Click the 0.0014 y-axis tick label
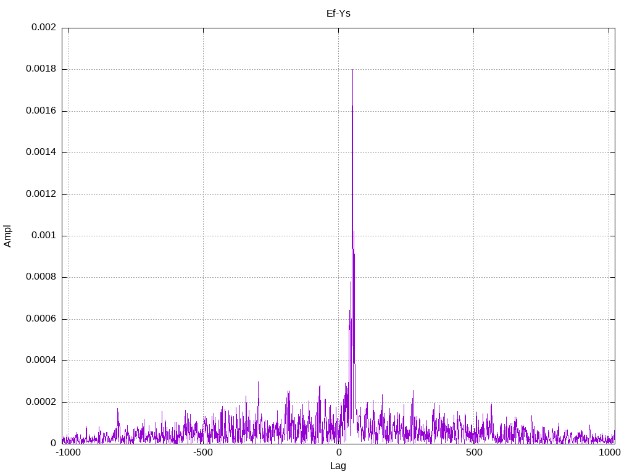Screen dimensions: 632x474 click(41, 152)
